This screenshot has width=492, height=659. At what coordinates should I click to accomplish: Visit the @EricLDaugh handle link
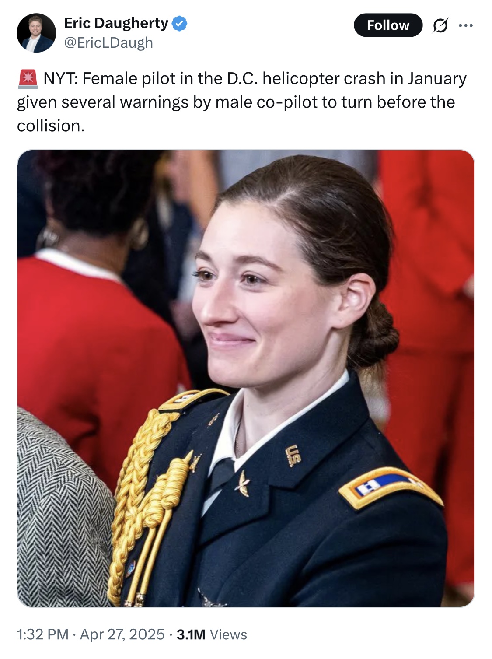[x=108, y=43]
